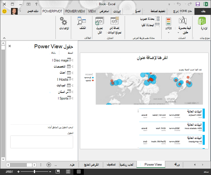Click the field pane scroll-up arrow
The height and width of the screenshot is (175, 211).
pyautogui.click(x=3, y=43)
